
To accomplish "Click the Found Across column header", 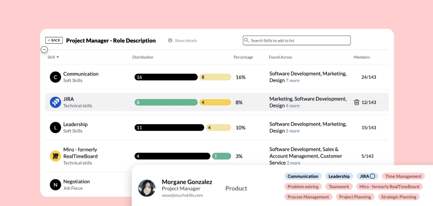I will pos(280,57).
